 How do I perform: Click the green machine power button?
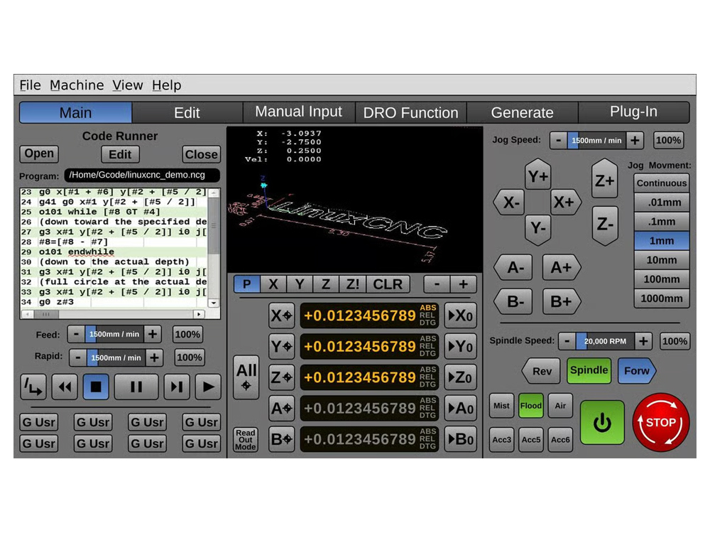click(602, 424)
